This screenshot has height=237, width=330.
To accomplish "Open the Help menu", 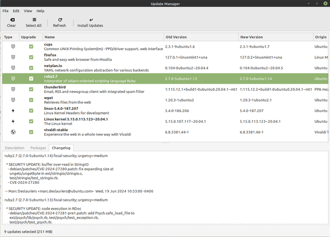I will pos(40,11).
